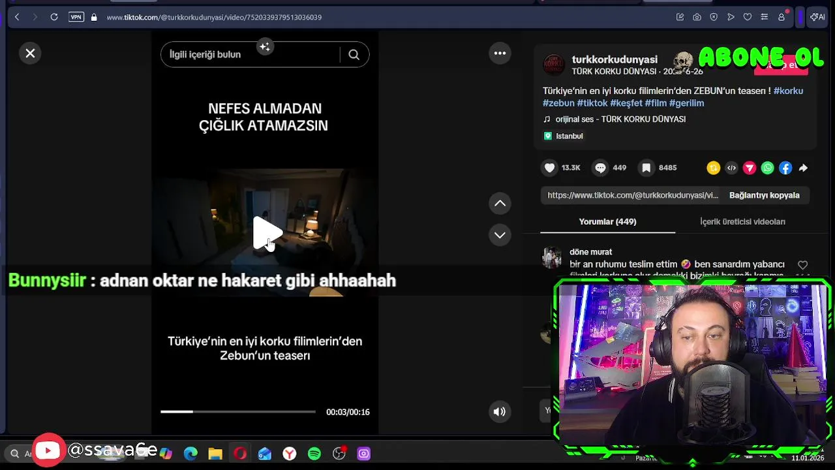Expand more share options with the arrow icon
This screenshot has width=835, height=470.
(x=803, y=168)
